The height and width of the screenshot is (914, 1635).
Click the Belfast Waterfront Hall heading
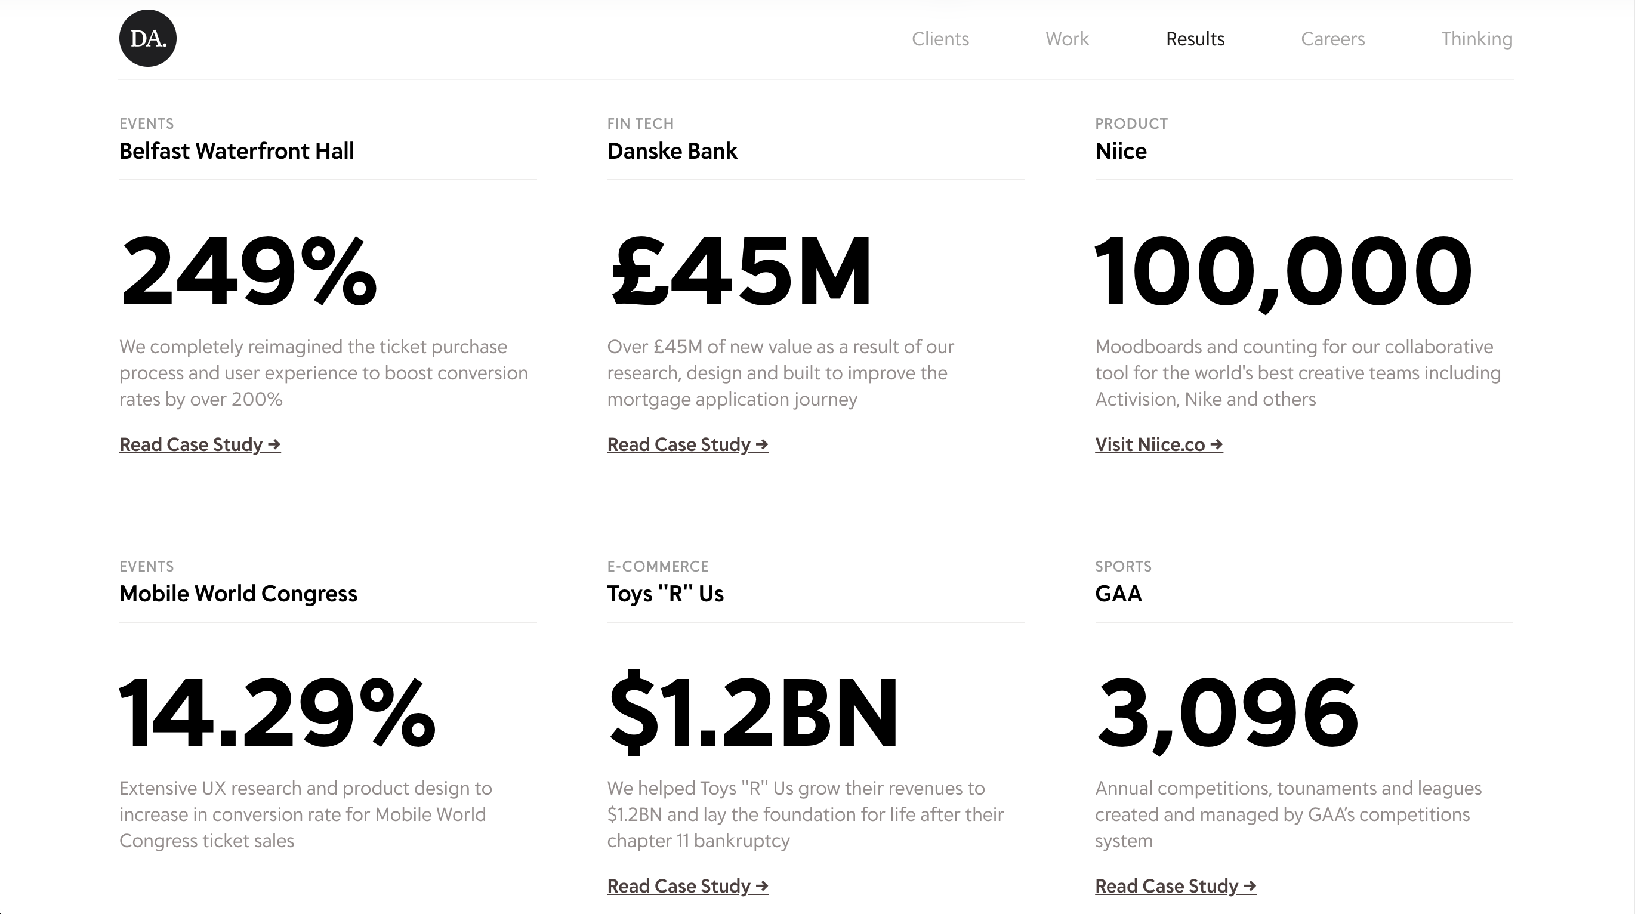[237, 151]
